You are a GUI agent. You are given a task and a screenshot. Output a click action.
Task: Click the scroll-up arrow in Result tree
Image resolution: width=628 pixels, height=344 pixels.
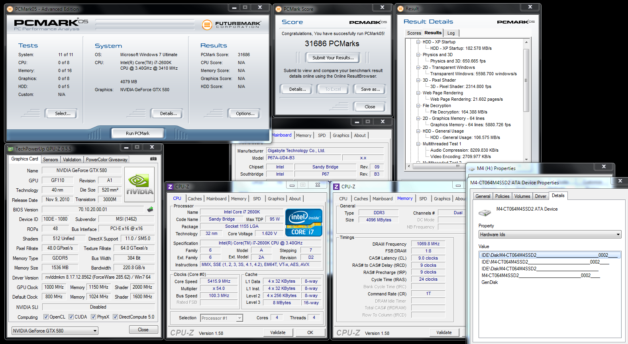[x=526, y=42]
